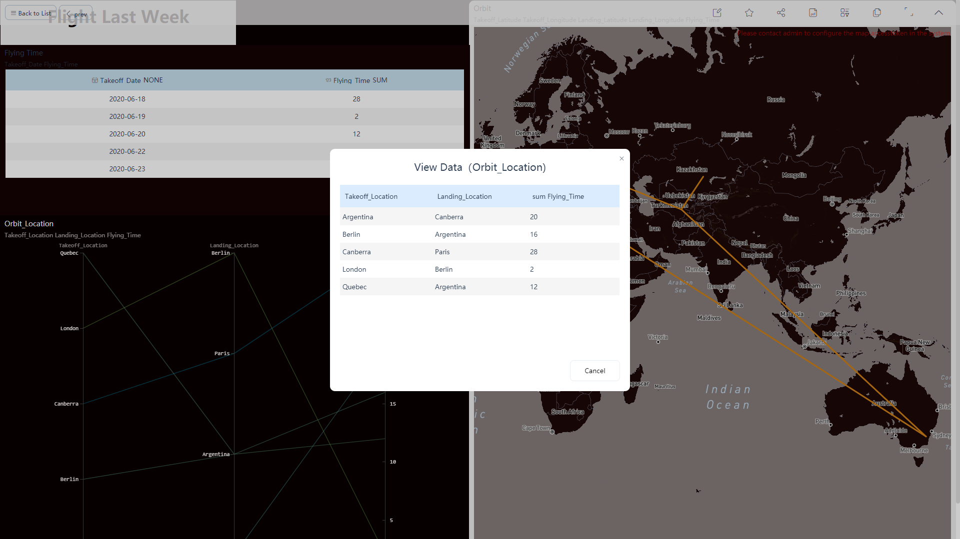Click the Cape Town label on the map
960x539 pixels.
pos(535,428)
